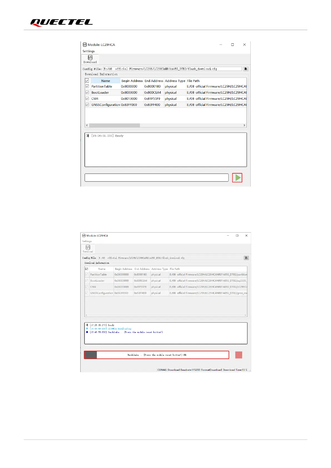This screenshot has height=468, width=331.
Task: Click File Path header in idle window
Action: pyautogui.click(x=193, y=81)
